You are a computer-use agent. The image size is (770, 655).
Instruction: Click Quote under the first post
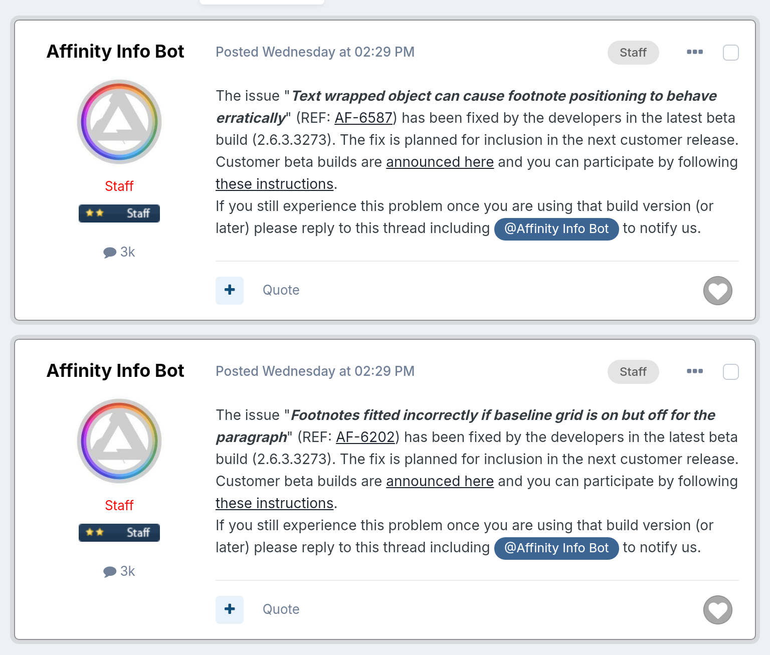281,290
